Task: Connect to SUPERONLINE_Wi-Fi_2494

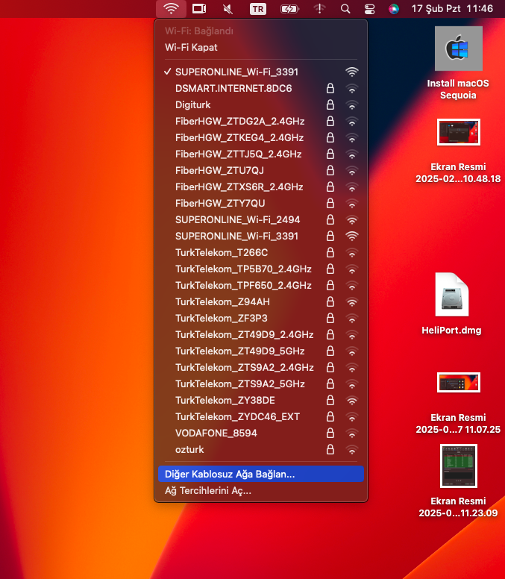Action: click(261, 219)
